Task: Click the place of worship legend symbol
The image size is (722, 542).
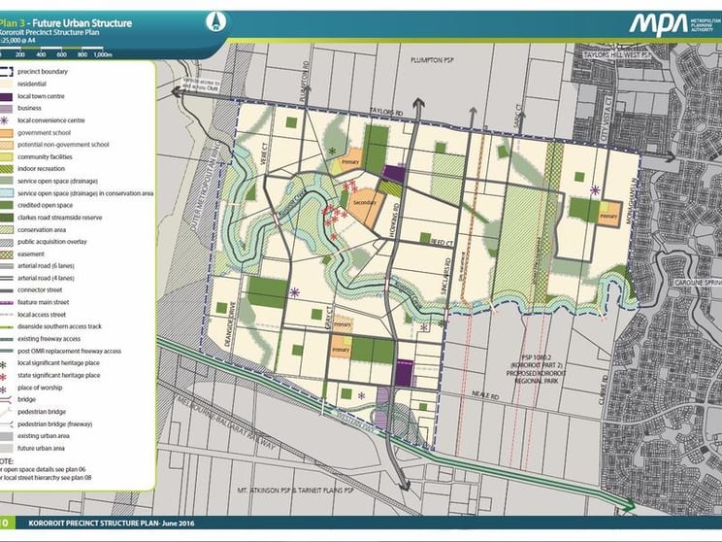Action: click(x=4, y=389)
